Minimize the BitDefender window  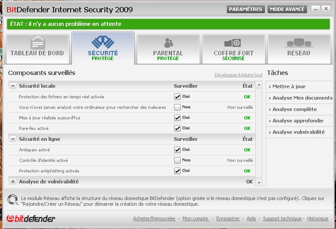[x=316, y=9]
